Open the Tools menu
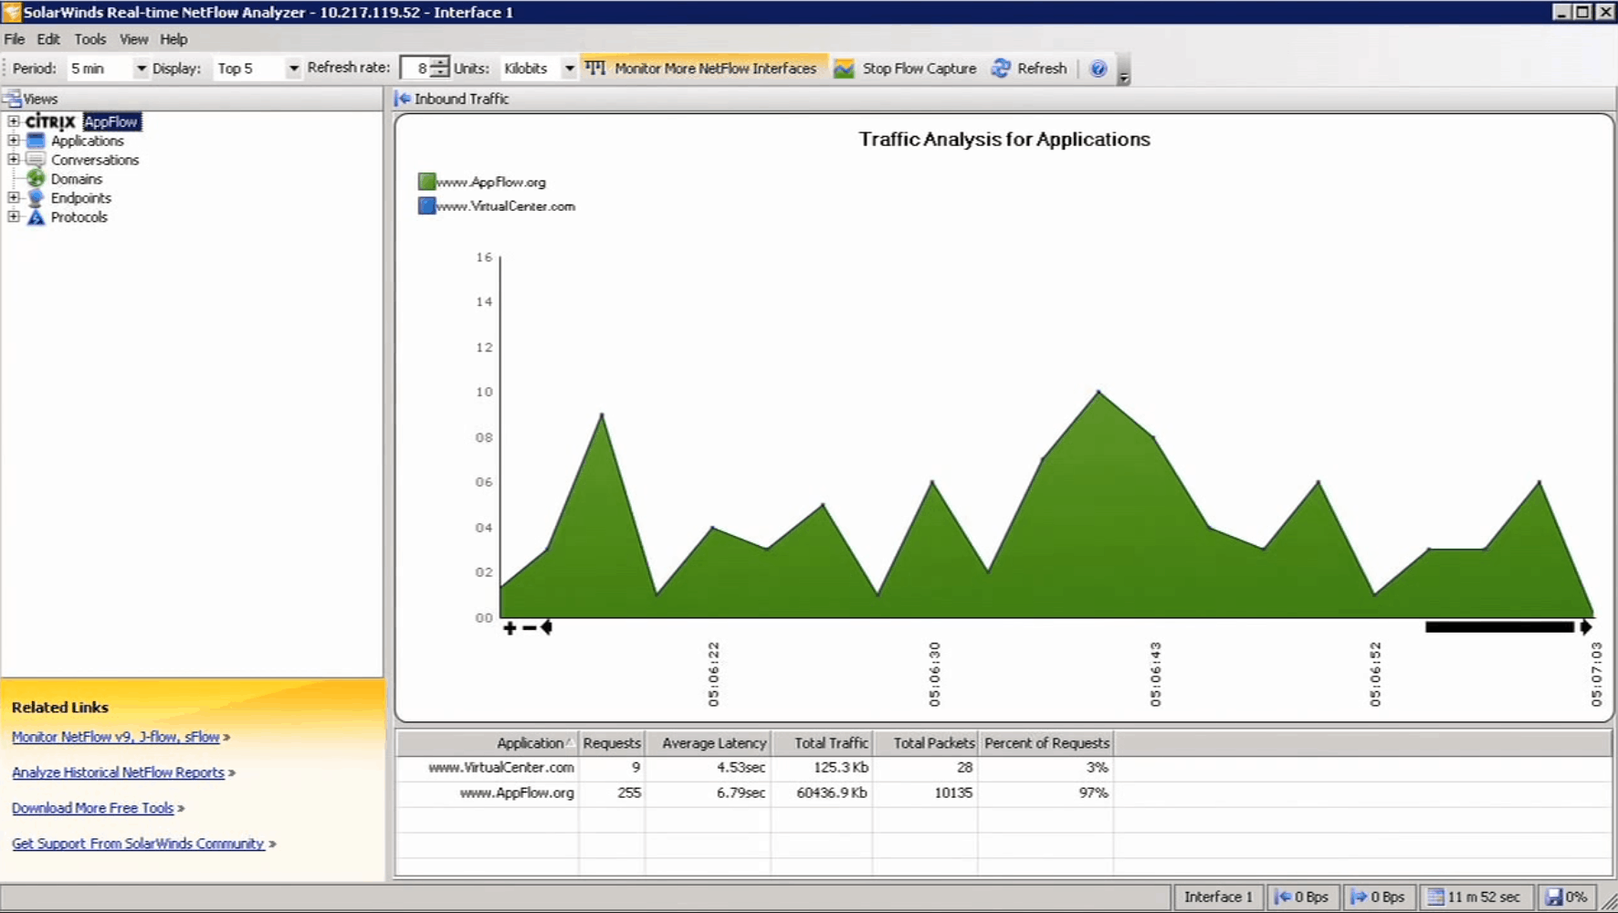Viewport: 1618px width, 913px height. (89, 39)
